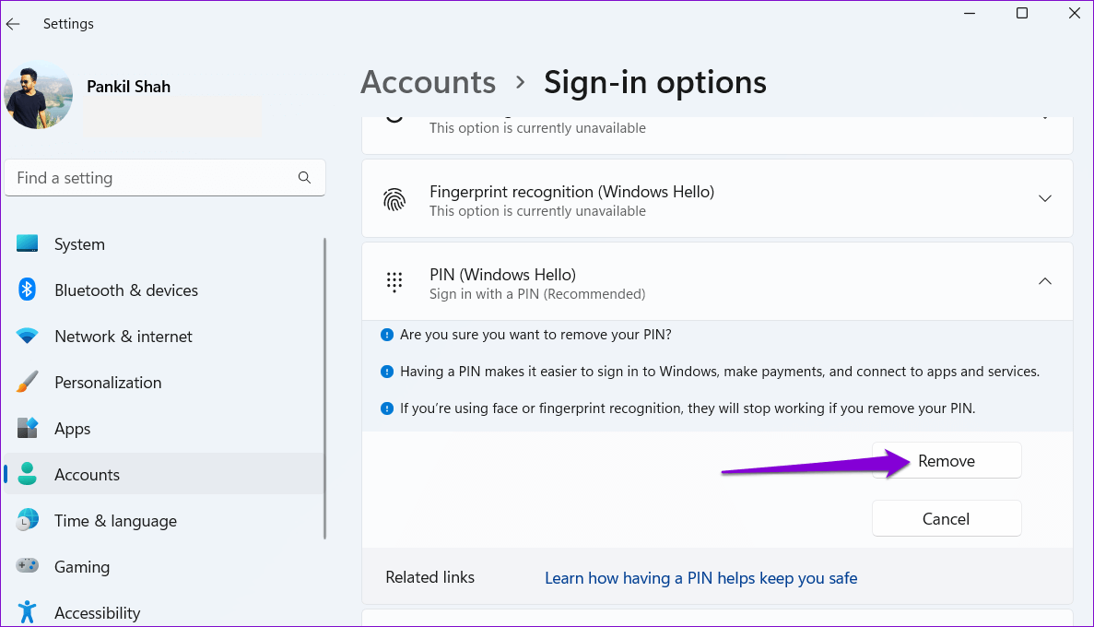Click the sidebar vertical scrollbar
This screenshot has height=627, width=1094.
324,388
